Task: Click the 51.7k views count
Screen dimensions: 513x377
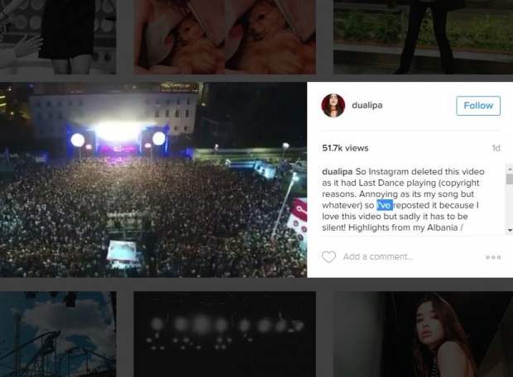Action: pos(345,148)
